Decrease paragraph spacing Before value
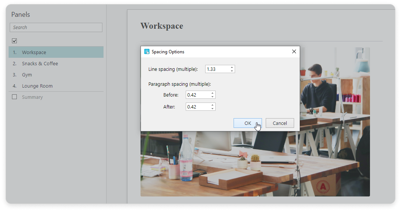 coord(212,97)
